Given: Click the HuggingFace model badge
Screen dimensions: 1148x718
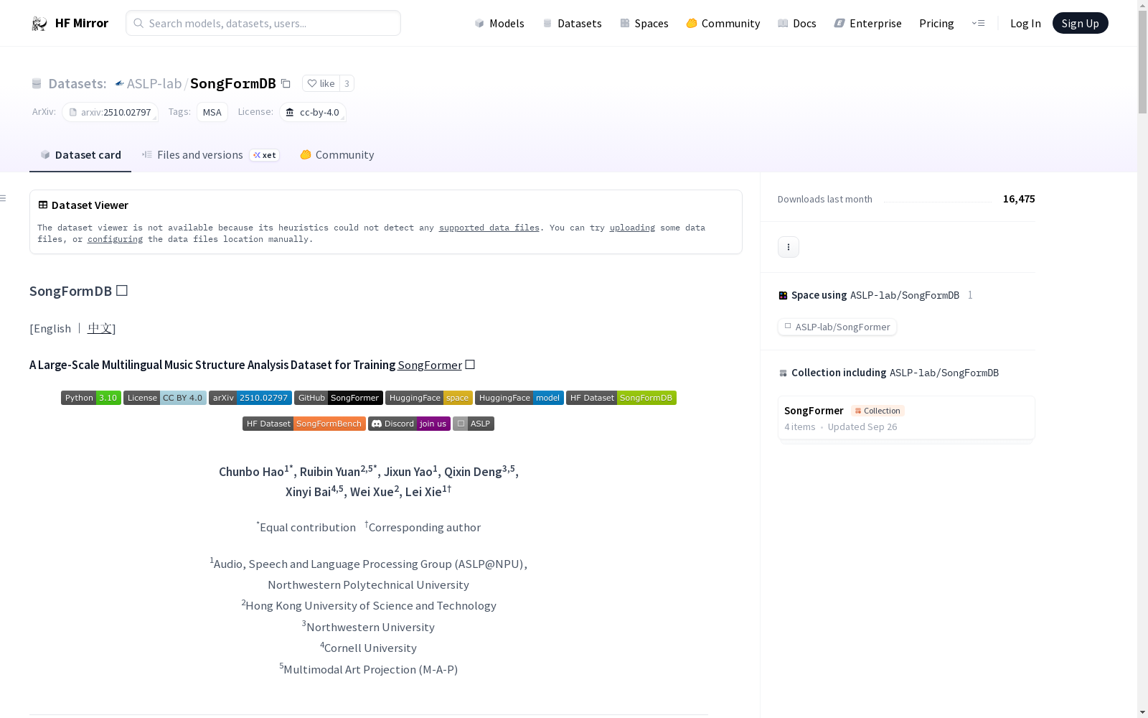Looking at the screenshot, I should pos(519,398).
